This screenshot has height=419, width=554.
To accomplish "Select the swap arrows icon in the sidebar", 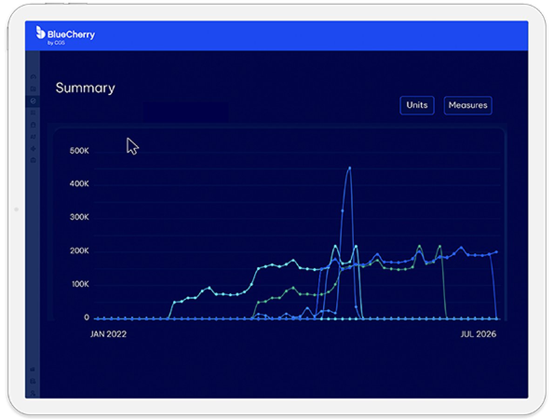I will coord(33,137).
